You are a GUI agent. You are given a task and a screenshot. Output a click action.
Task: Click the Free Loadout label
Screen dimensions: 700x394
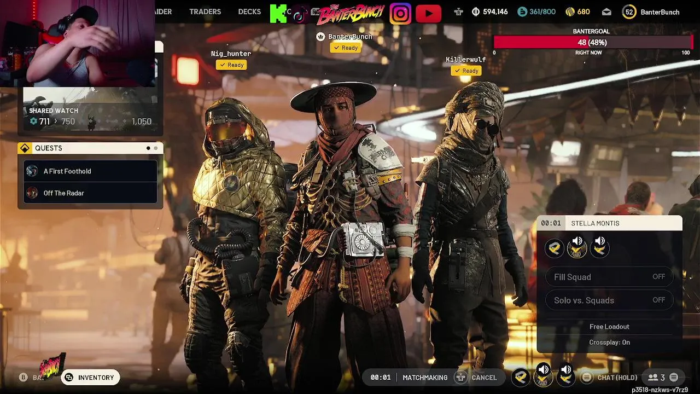pyautogui.click(x=609, y=327)
